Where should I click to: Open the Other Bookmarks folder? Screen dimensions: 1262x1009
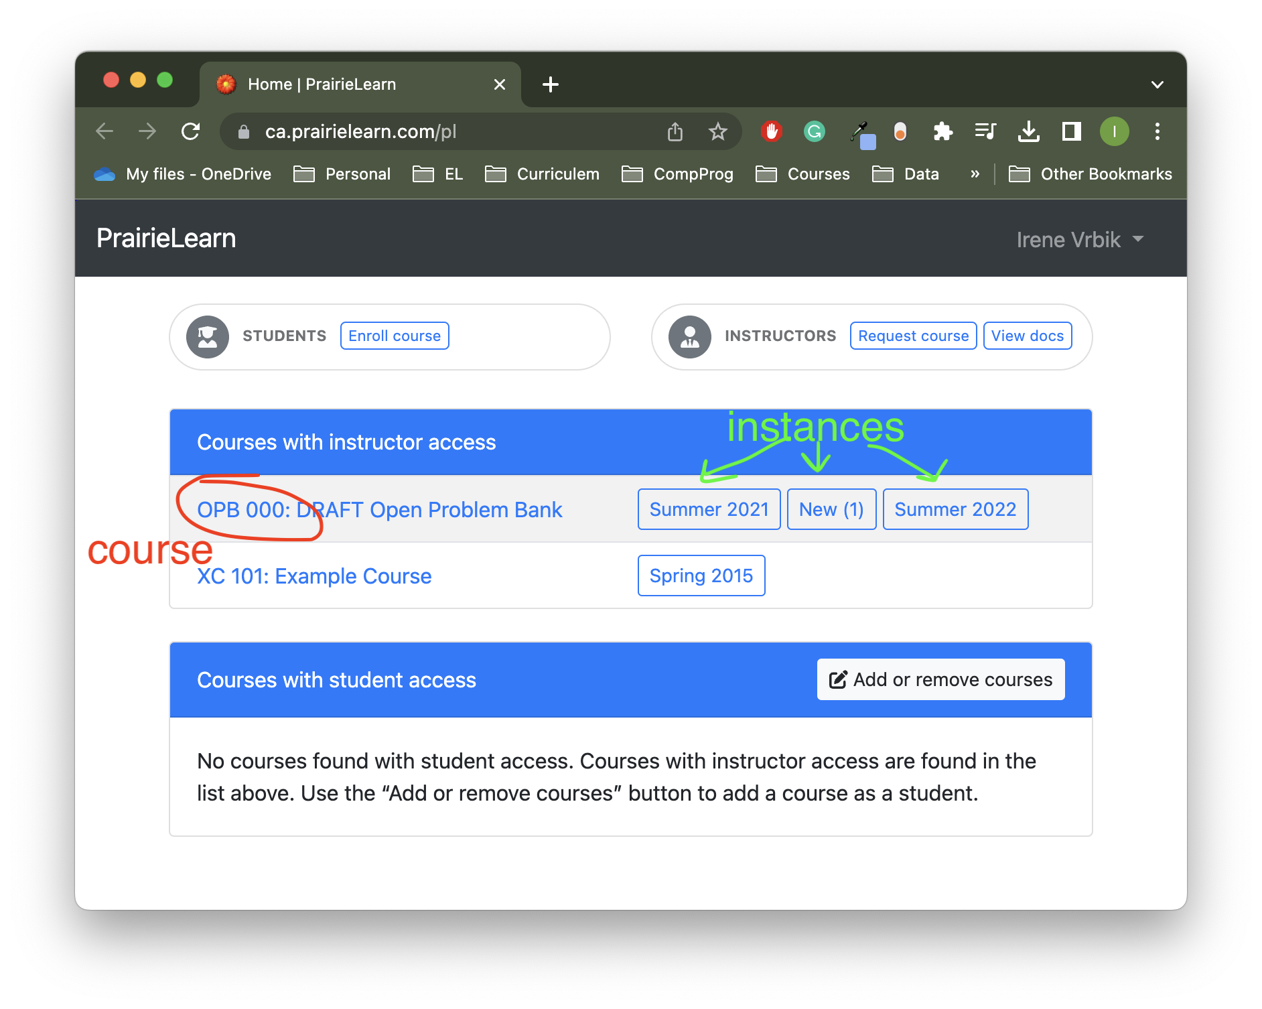1091,174
